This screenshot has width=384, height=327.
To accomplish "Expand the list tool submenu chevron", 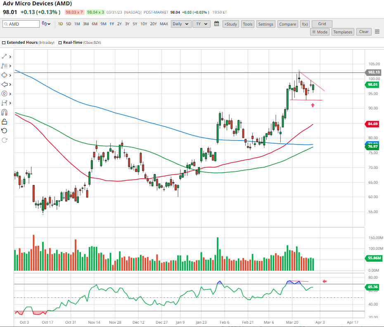I will click(10, 66).
